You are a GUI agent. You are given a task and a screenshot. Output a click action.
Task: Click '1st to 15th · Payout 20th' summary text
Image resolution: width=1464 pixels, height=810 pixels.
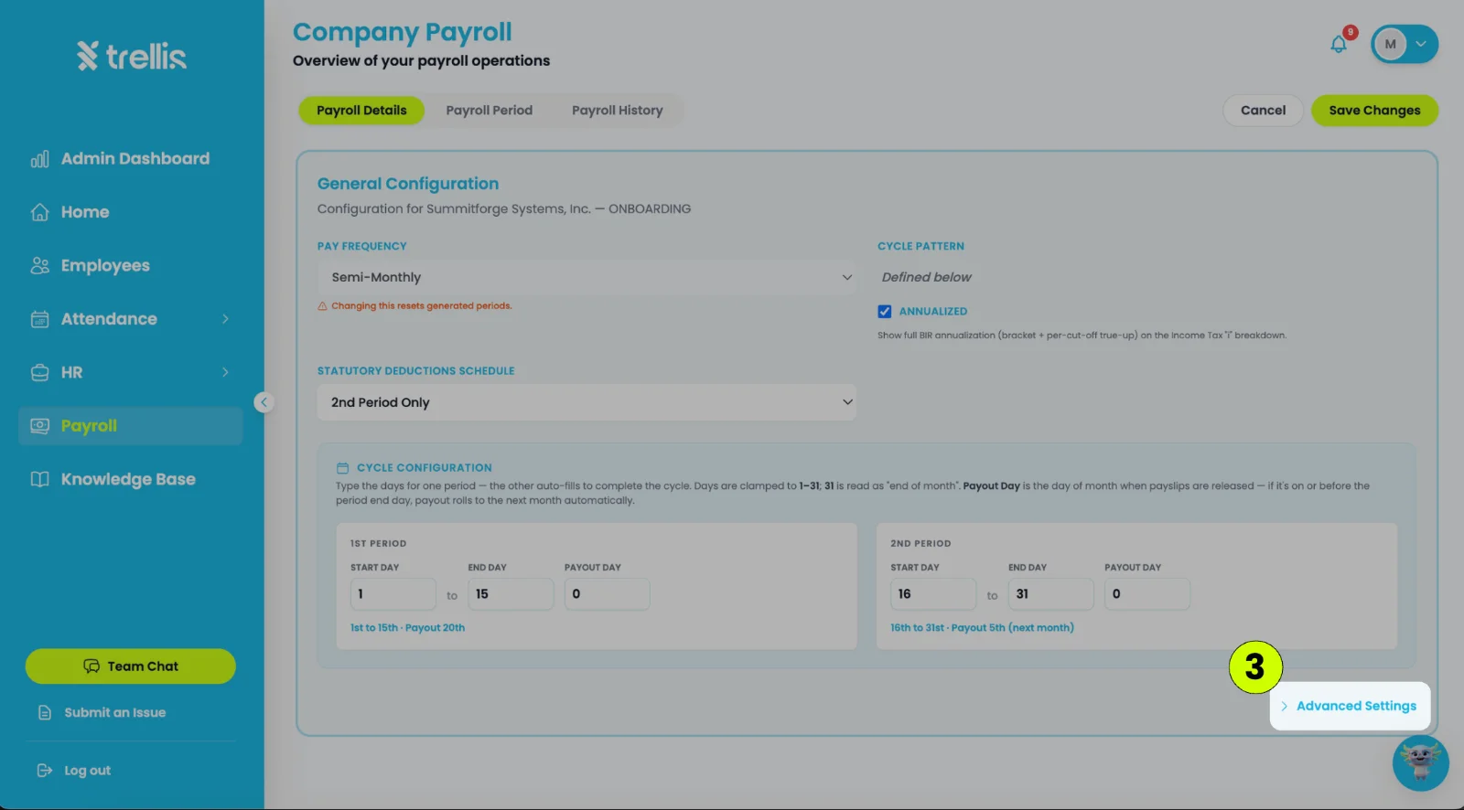407,628
